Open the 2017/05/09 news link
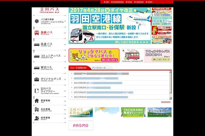This screenshot has height=136, width=205. (99, 88)
